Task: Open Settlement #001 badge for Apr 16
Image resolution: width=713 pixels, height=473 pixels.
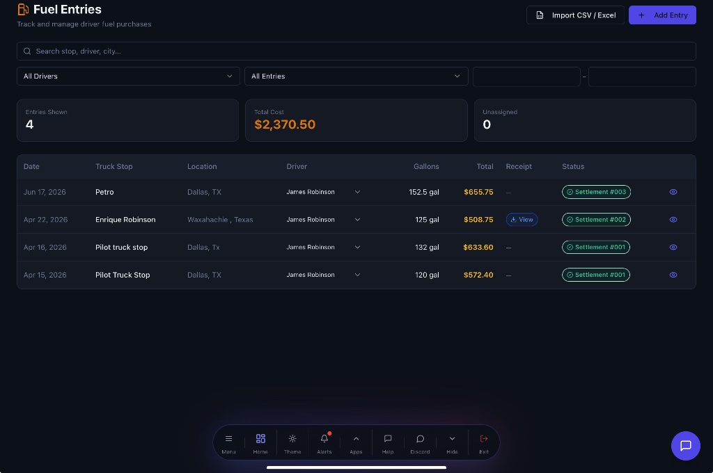Action: pyautogui.click(x=596, y=248)
